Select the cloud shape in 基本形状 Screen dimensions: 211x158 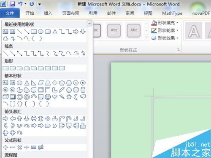83,96
